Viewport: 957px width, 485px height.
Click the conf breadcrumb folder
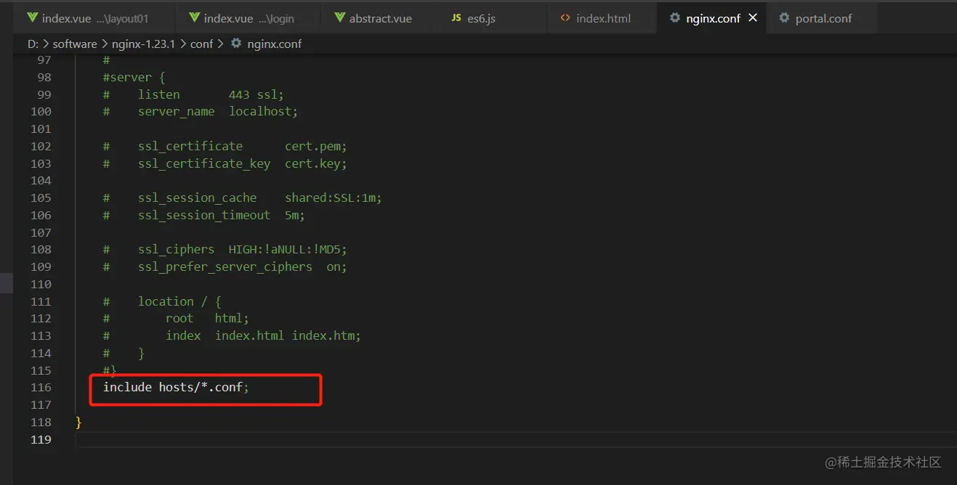coord(202,44)
